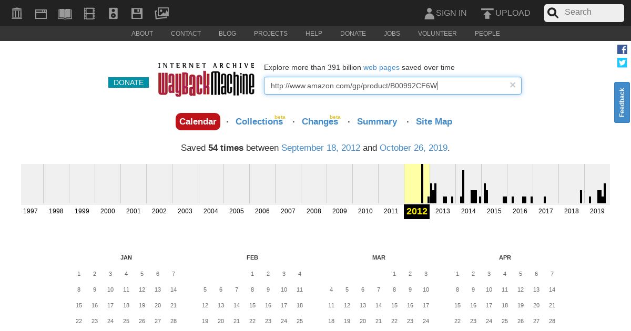
Task: Click the tallest capture bar in 2012
Action: tap(422, 183)
